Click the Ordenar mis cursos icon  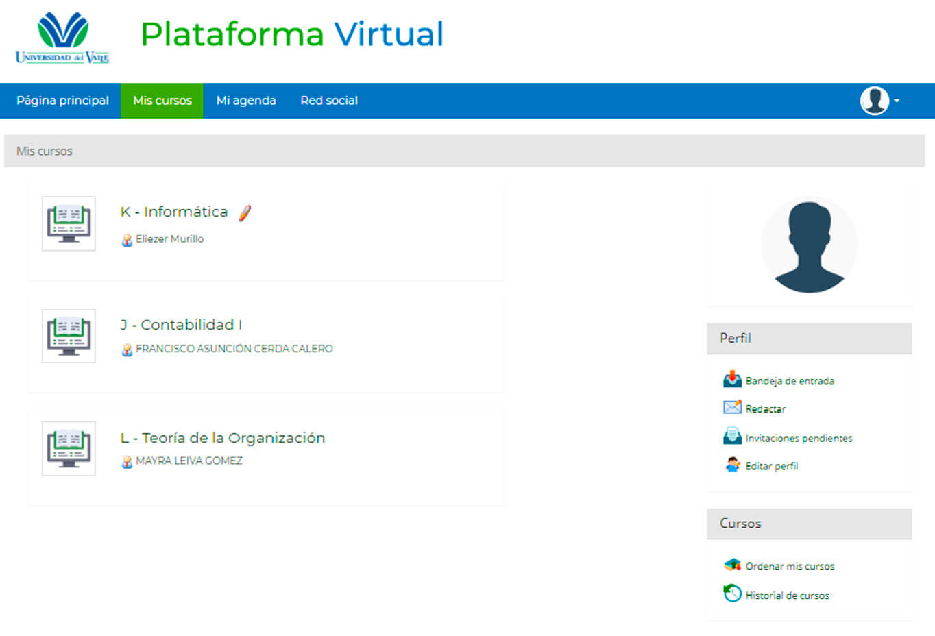tap(732, 565)
